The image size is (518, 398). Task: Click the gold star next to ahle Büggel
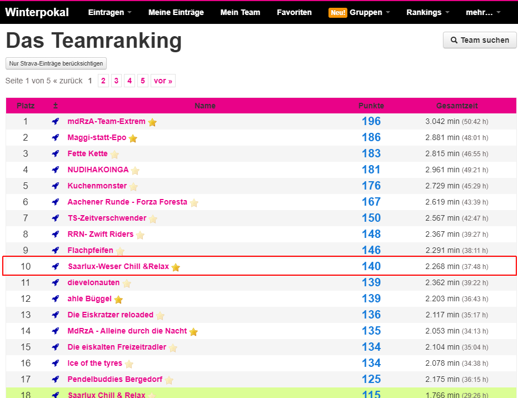tap(118, 300)
